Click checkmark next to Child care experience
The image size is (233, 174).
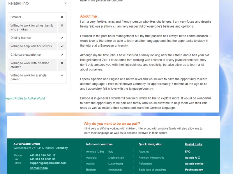[x=62, y=55]
